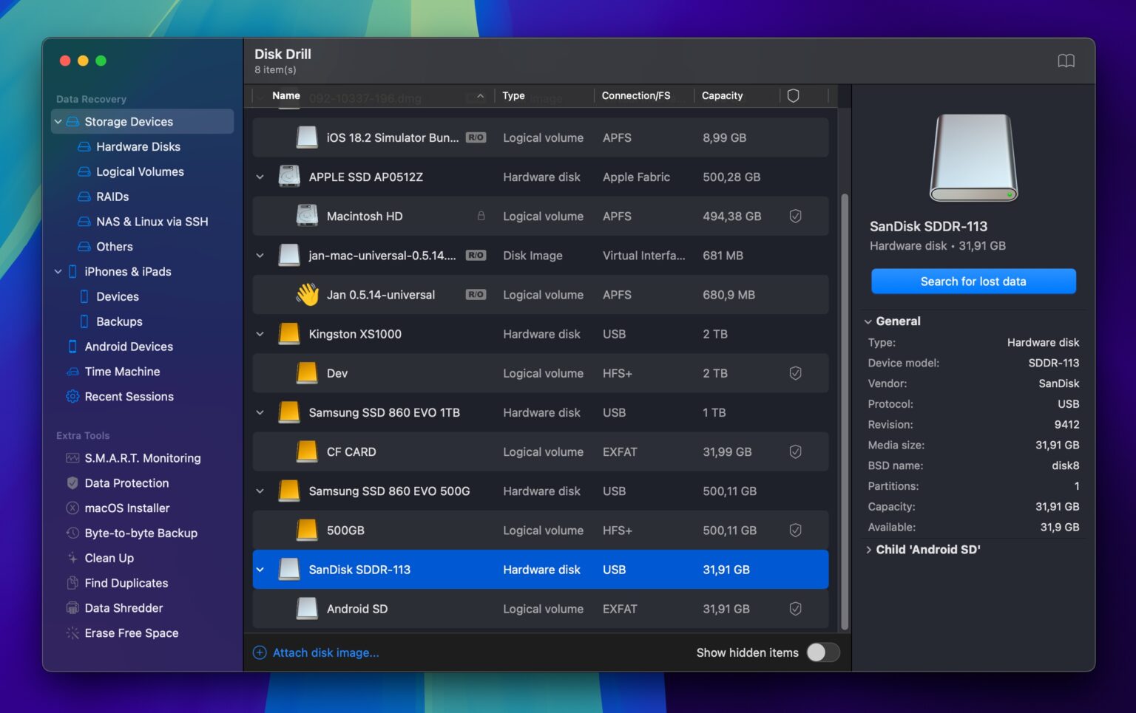1136x713 pixels.
Task: Expand the Child 'Android SD' section
Action: [x=868, y=549]
